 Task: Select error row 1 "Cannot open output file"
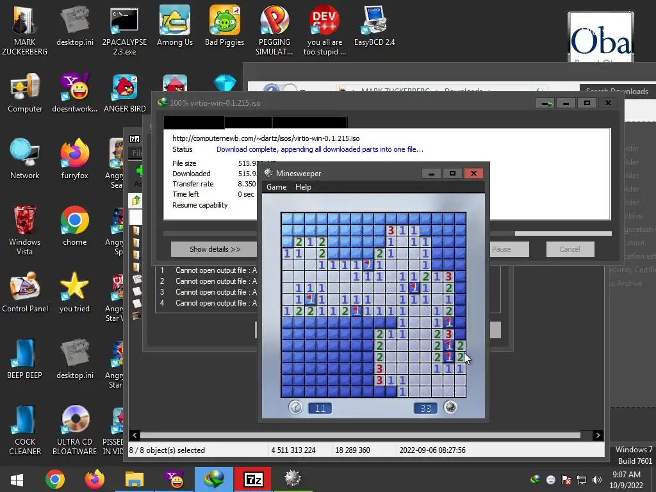pos(208,270)
